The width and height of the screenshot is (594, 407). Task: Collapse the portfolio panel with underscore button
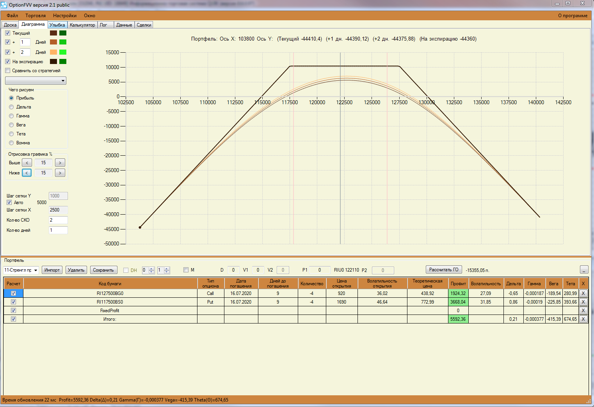pos(584,270)
